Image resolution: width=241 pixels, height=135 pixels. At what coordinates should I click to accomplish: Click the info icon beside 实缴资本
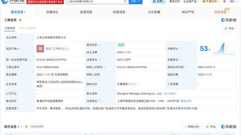180,60
